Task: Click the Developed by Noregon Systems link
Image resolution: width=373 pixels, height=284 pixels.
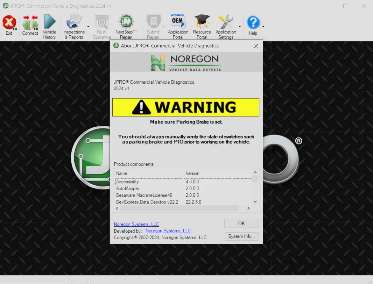Action: click(168, 231)
